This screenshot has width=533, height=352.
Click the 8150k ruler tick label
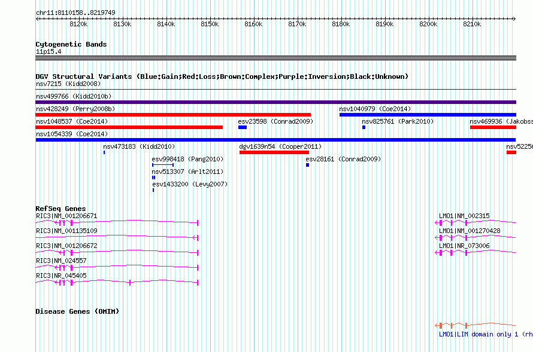(x=210, y=24)
